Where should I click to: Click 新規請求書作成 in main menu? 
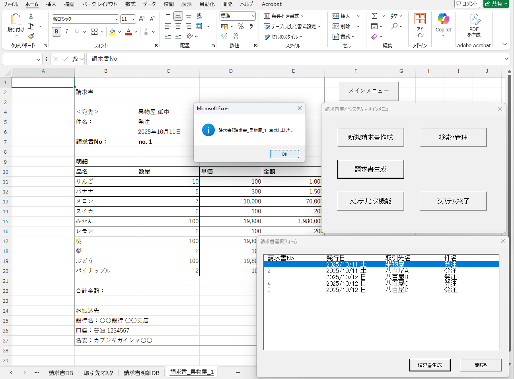[x=370, y=137]
